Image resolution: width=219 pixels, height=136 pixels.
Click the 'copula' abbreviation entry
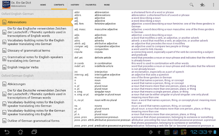point(78,52)
